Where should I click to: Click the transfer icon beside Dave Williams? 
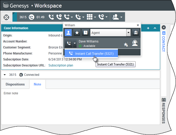pyautogui.click(x=69, y=43)
